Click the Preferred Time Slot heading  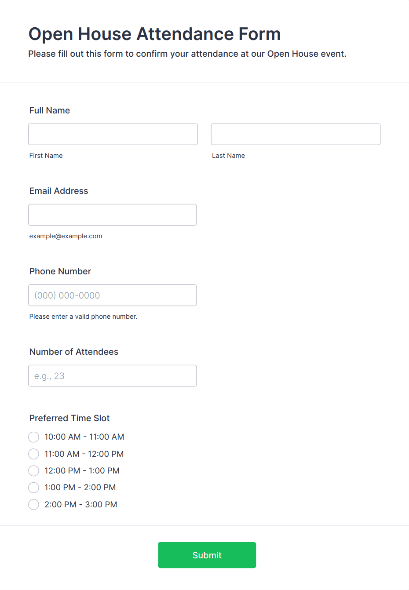[x=69, y=418]
